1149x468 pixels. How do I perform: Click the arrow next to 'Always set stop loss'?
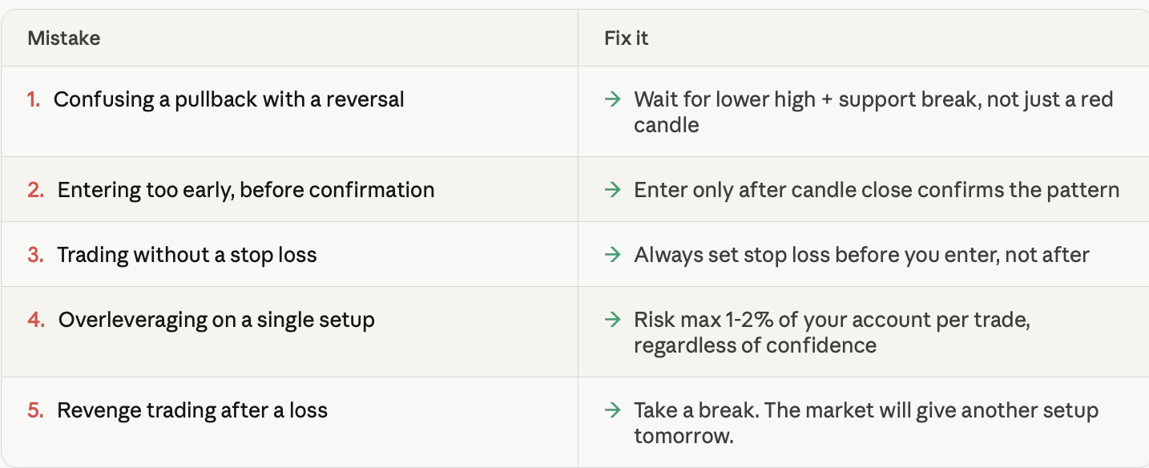click(x=613, y=255)
